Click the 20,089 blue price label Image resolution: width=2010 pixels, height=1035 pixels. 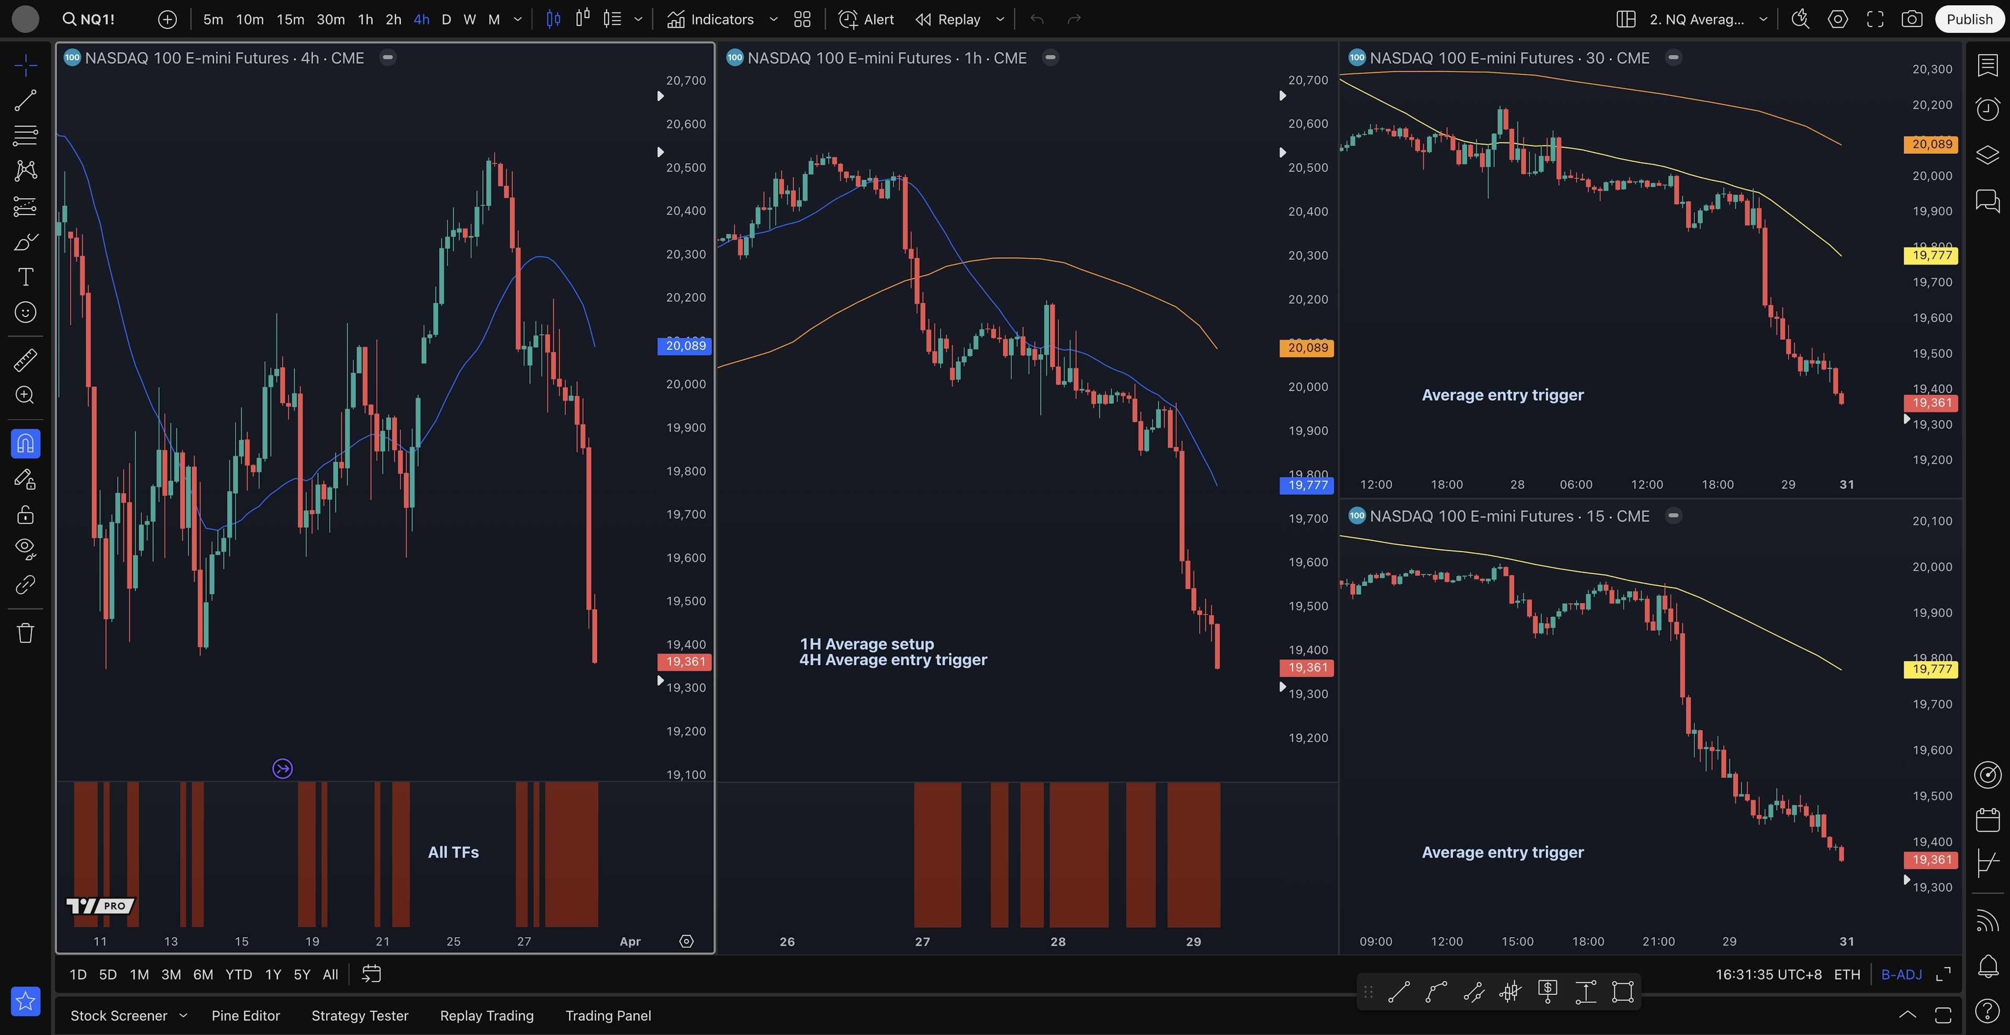click(684, 346)
